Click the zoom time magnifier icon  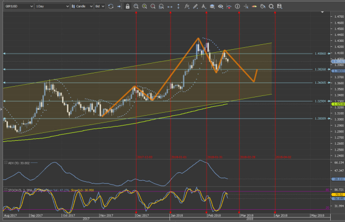[x=136, y=6]
